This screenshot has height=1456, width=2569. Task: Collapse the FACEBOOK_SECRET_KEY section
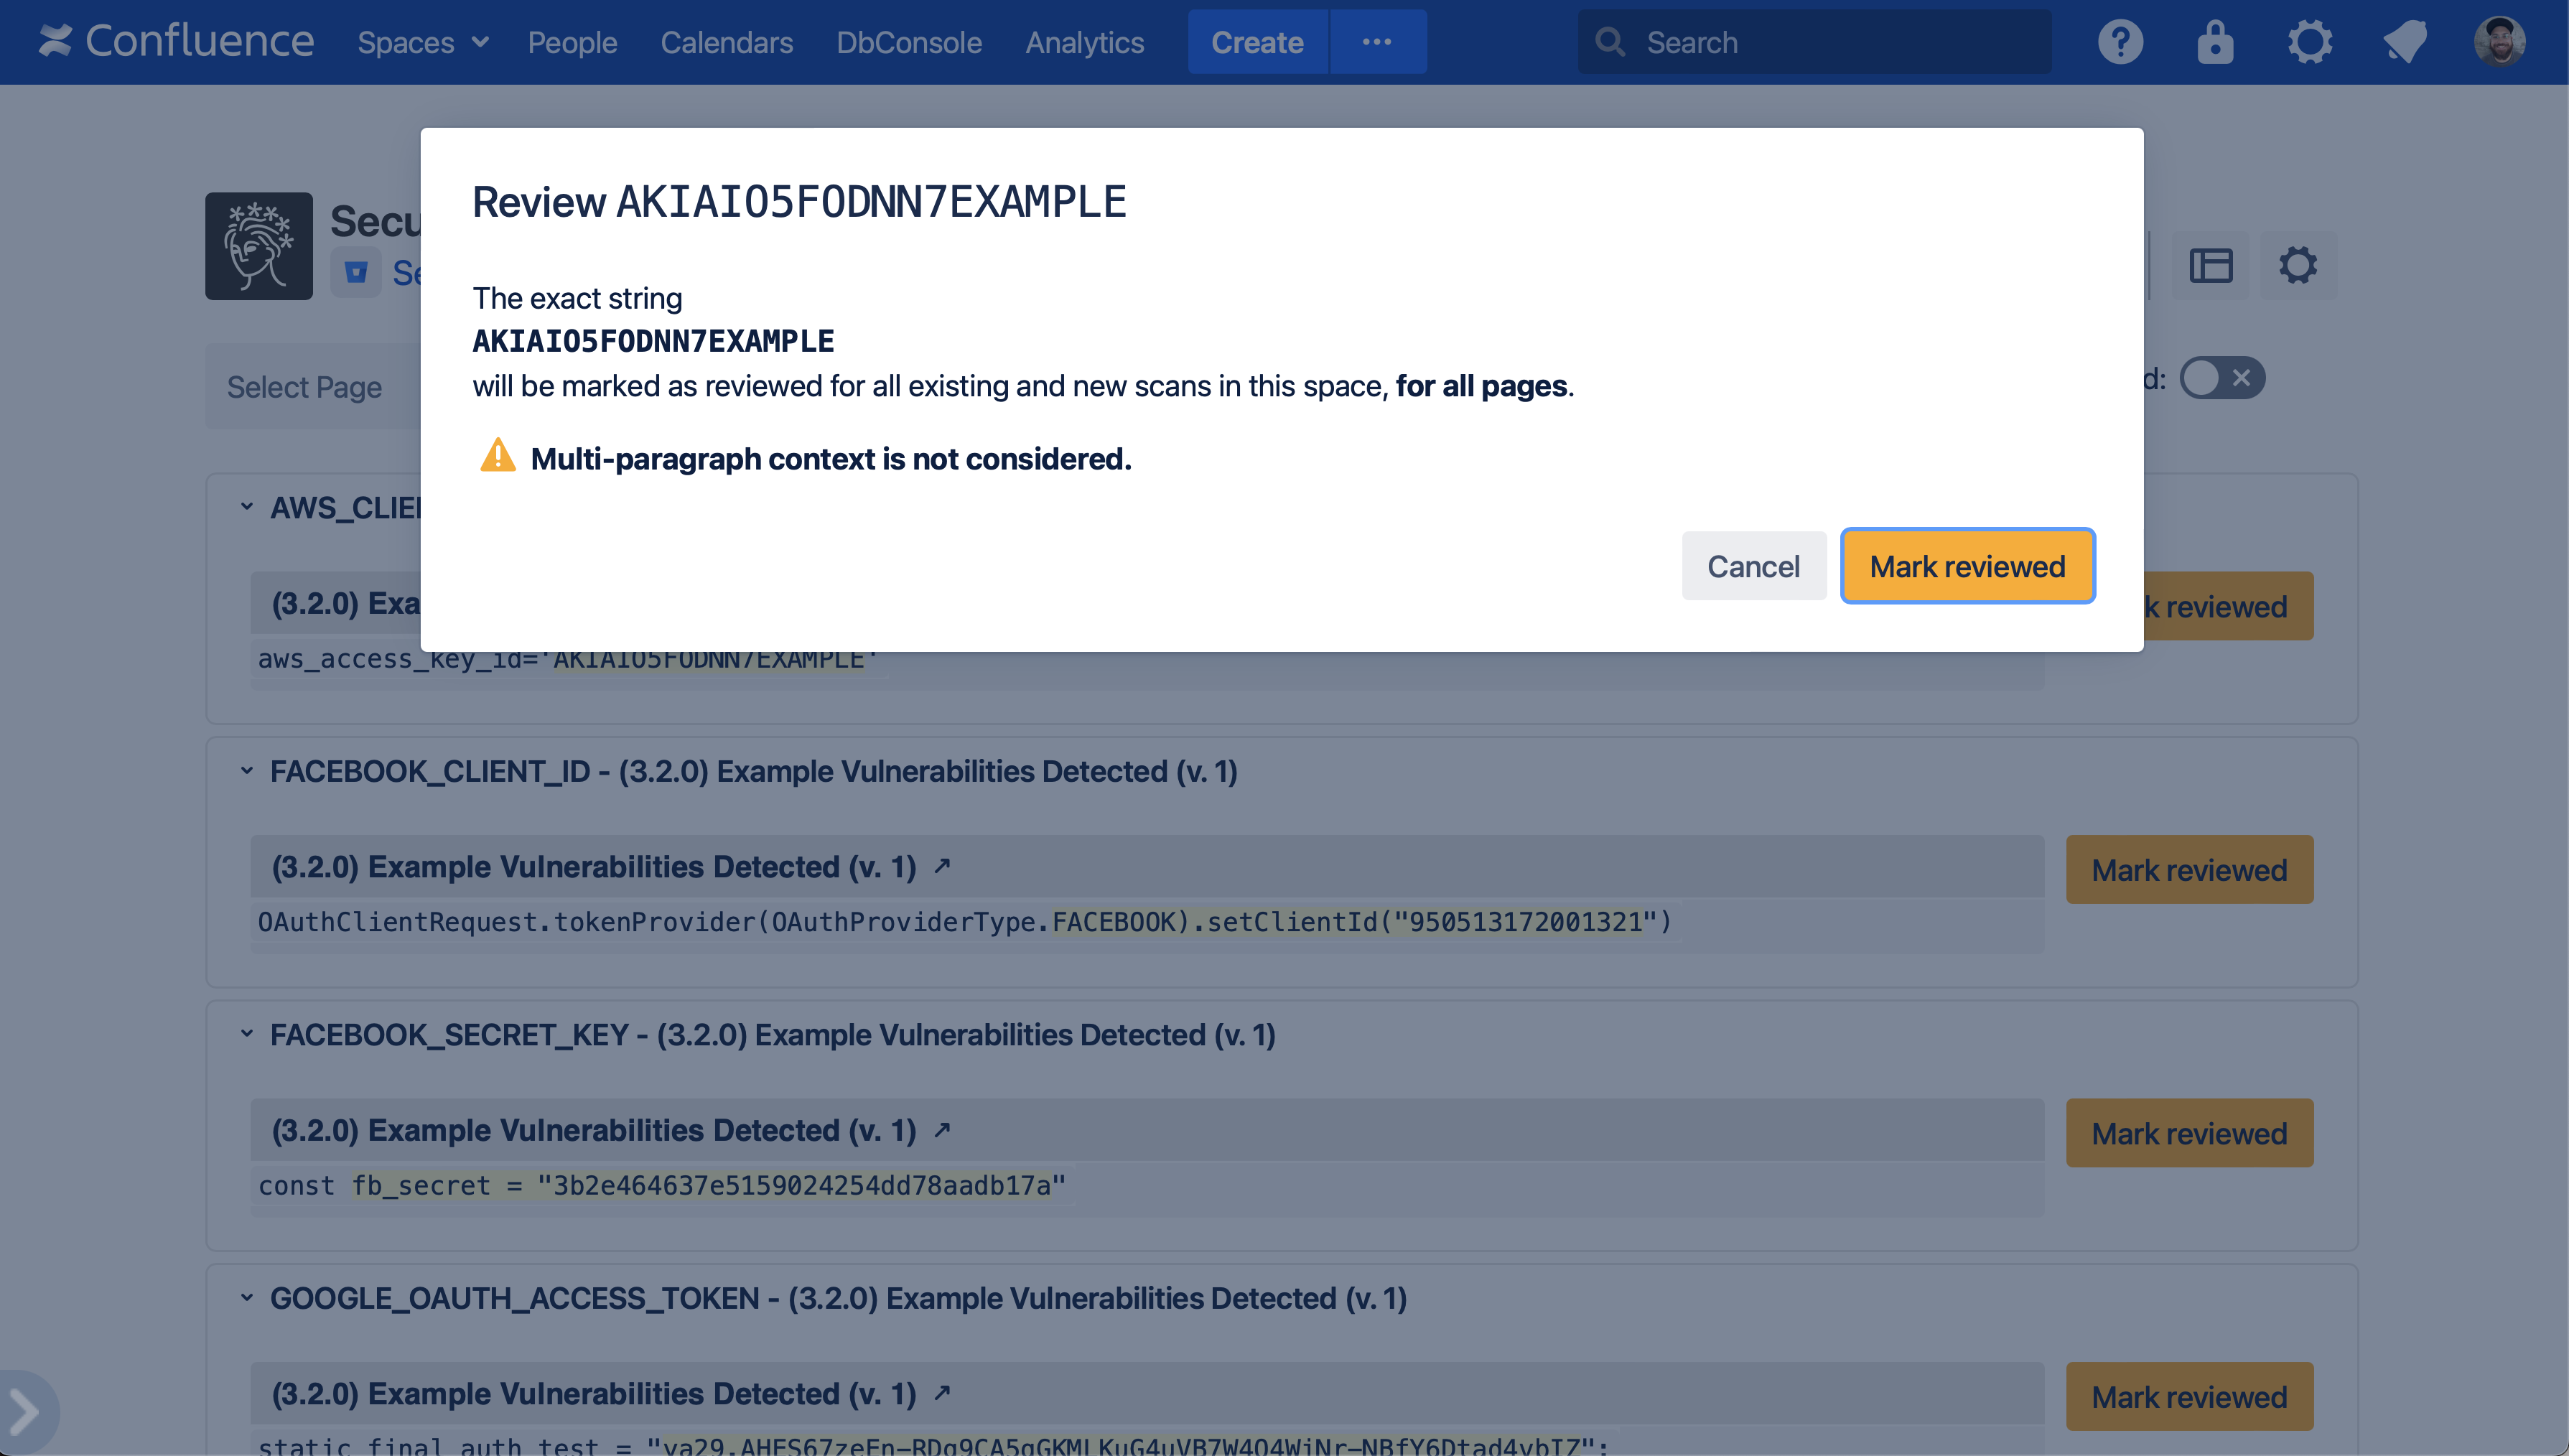point(247,1034)
